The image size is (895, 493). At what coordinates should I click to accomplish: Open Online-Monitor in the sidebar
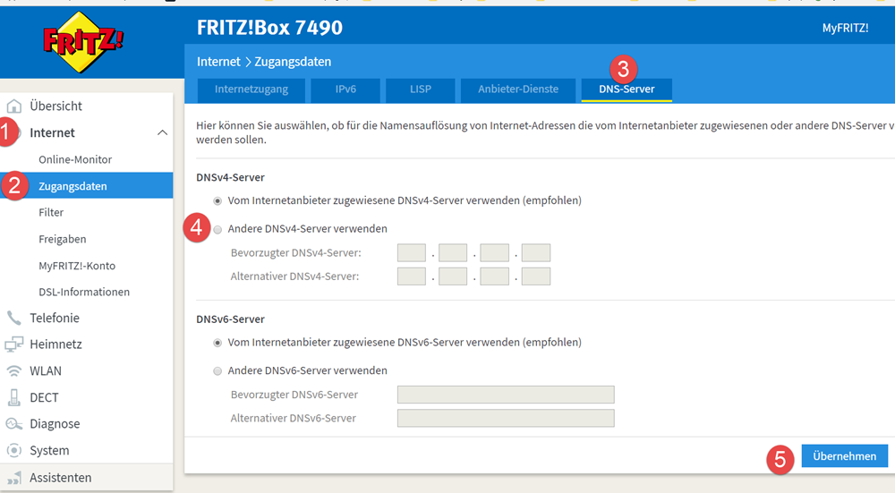coord(75,160)
